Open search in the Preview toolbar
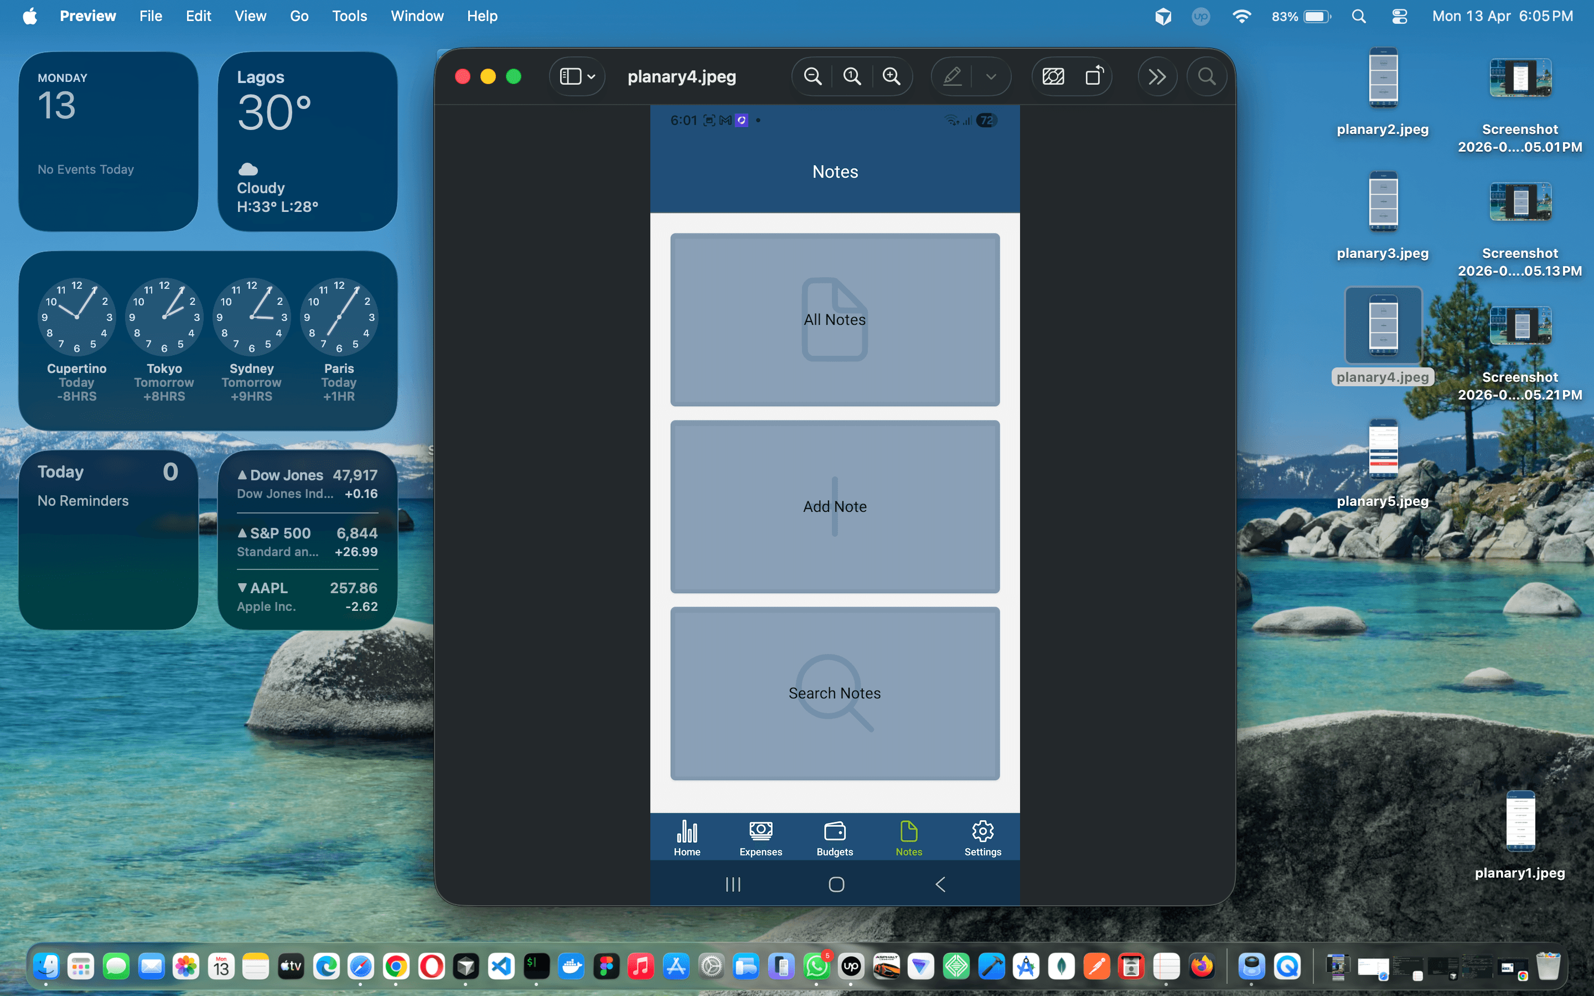This screenshot has width=1594, height=996. click(1207, 76)
